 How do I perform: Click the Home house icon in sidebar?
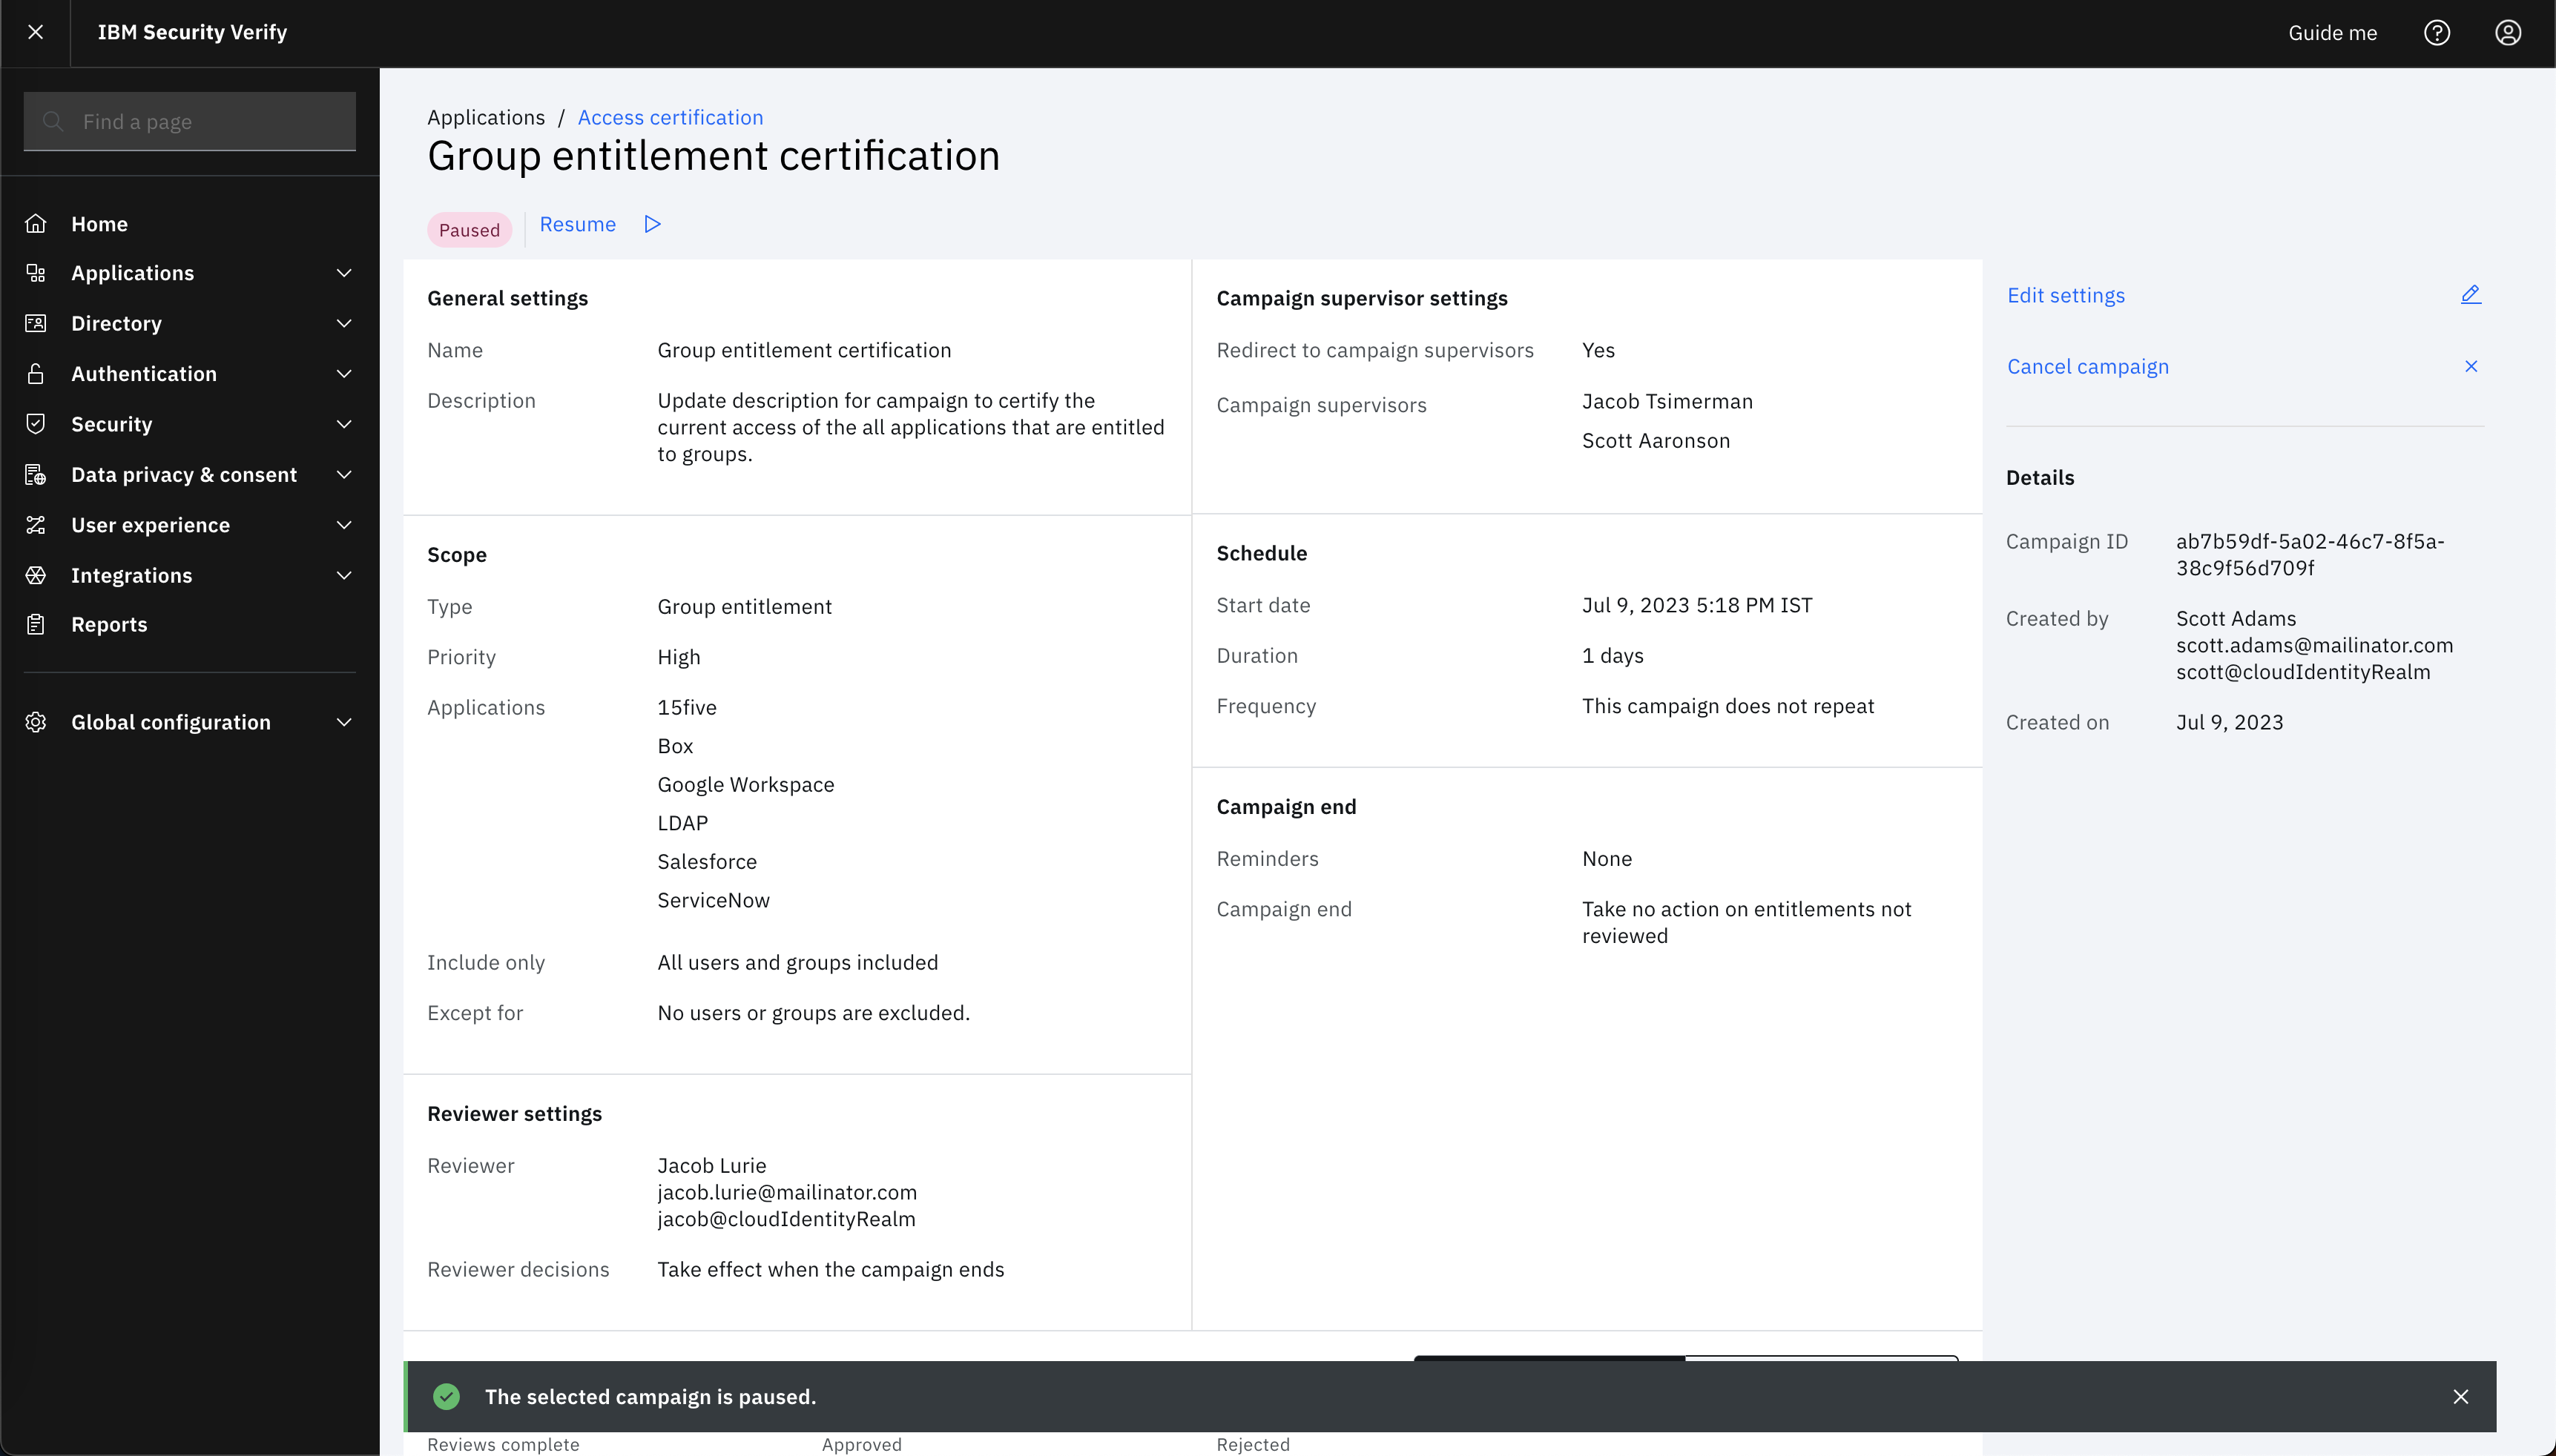(x=36, y=223)
